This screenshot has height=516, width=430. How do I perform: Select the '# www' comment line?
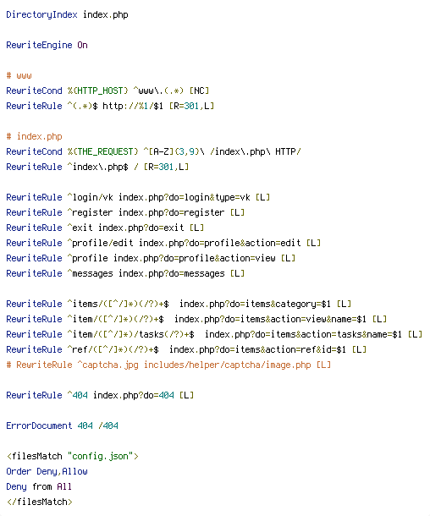pos(19,75)
